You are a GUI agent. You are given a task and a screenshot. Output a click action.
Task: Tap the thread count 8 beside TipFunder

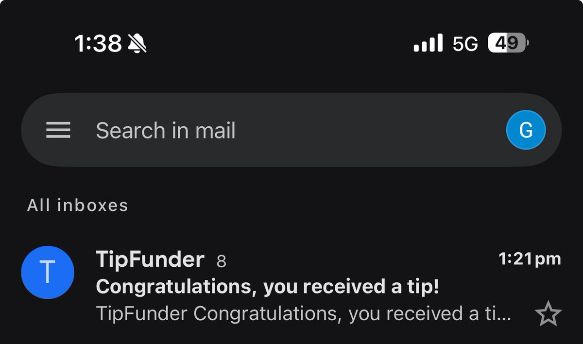pyautogui.click(x=221, y=262)
